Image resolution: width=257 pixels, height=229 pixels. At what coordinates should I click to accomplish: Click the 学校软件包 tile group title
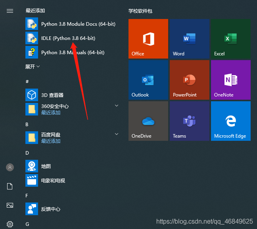point(140,11)
